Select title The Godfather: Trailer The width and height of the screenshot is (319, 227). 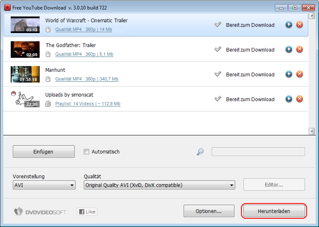click(71, 45)
